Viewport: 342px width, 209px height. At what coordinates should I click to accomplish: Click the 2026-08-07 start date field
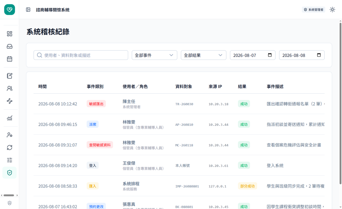[252, 55]
